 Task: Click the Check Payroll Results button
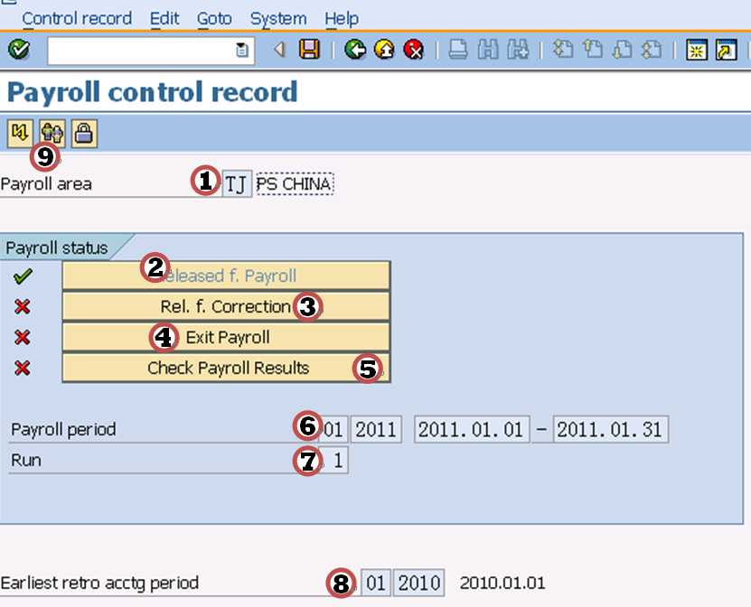227,368
